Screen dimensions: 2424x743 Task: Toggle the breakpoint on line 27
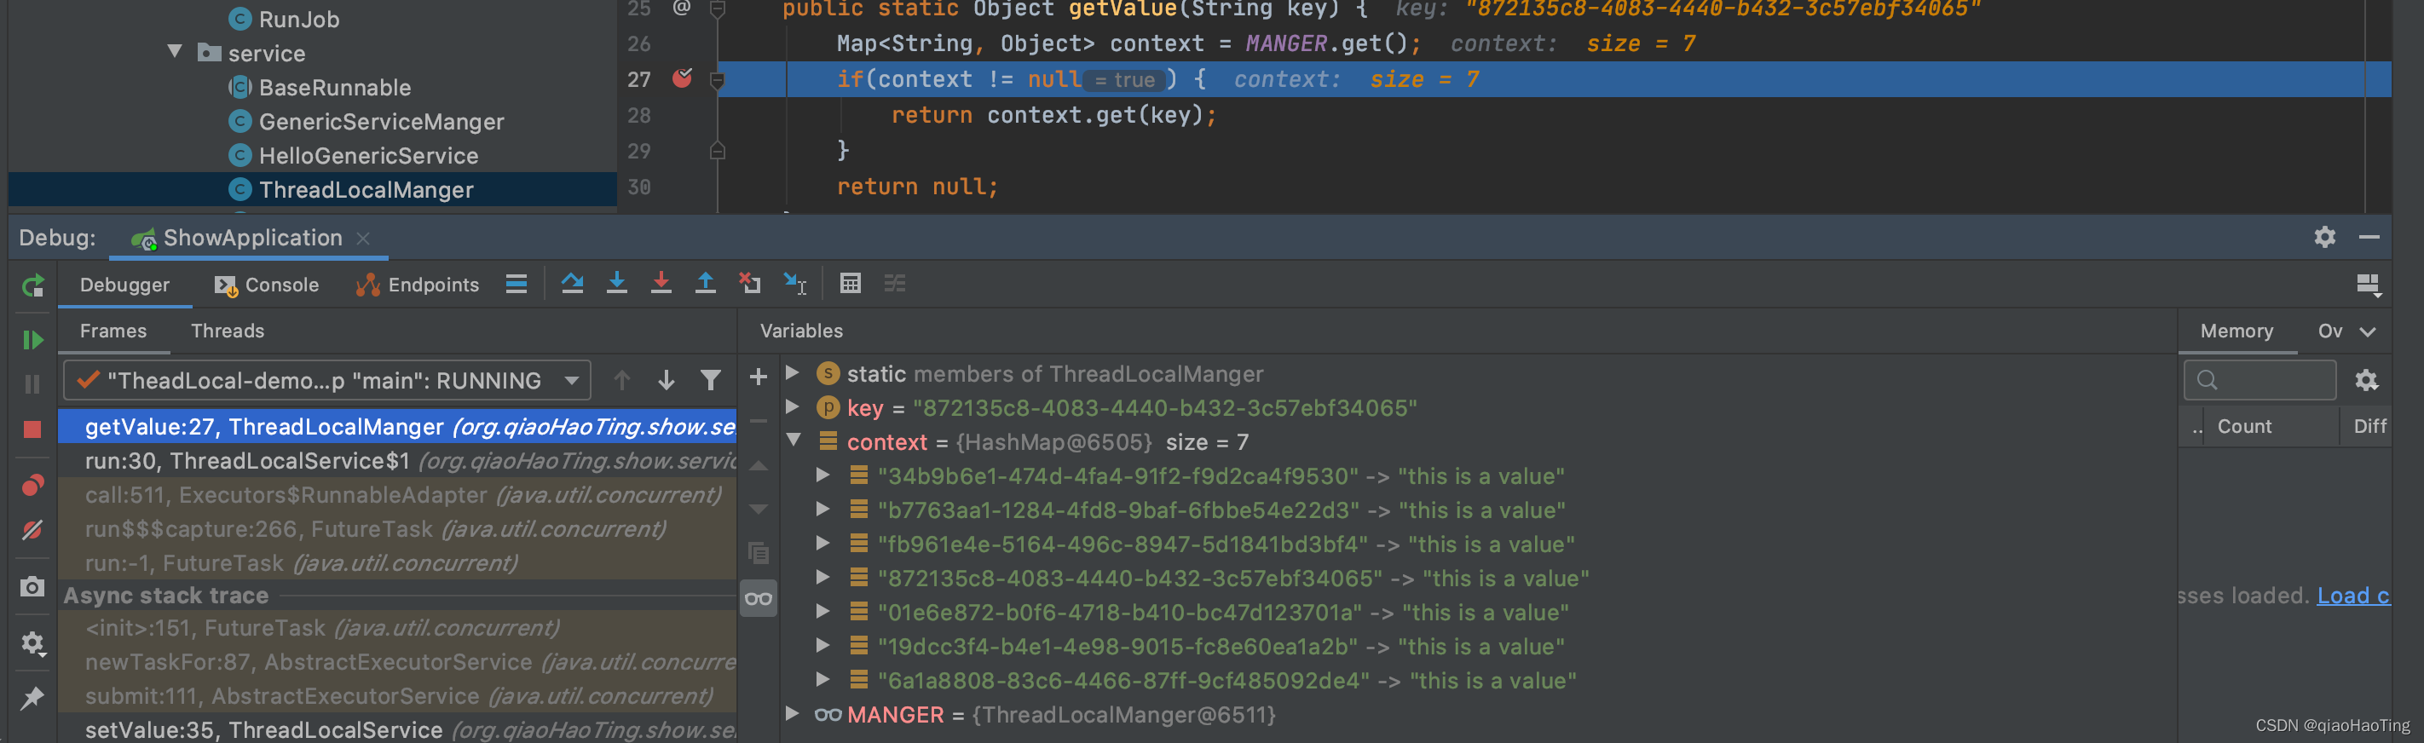[682, 78]
